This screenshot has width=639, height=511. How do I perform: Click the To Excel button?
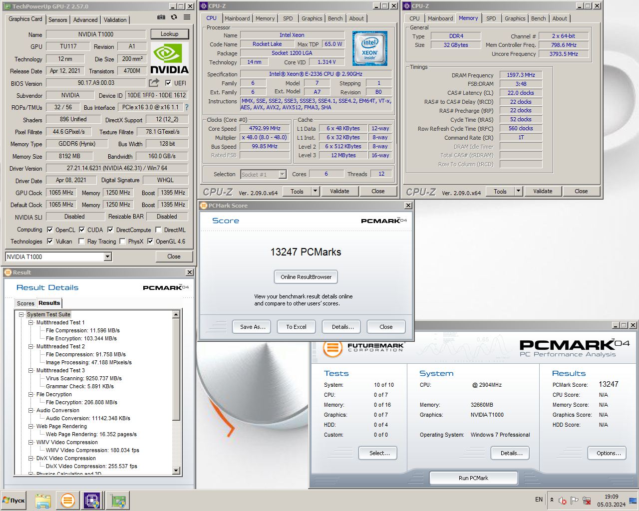pos(296,327)
